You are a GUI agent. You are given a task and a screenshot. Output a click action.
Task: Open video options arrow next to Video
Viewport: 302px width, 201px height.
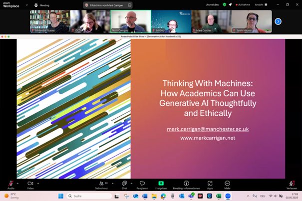38,184
